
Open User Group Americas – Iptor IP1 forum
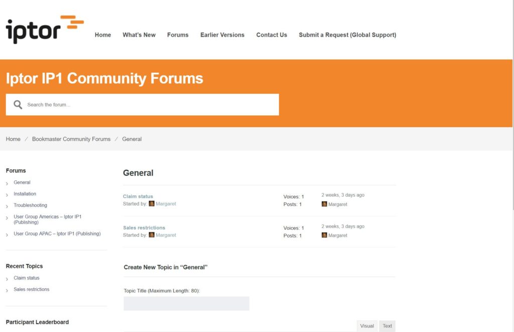pyautogui.click(x=48, y=219)
